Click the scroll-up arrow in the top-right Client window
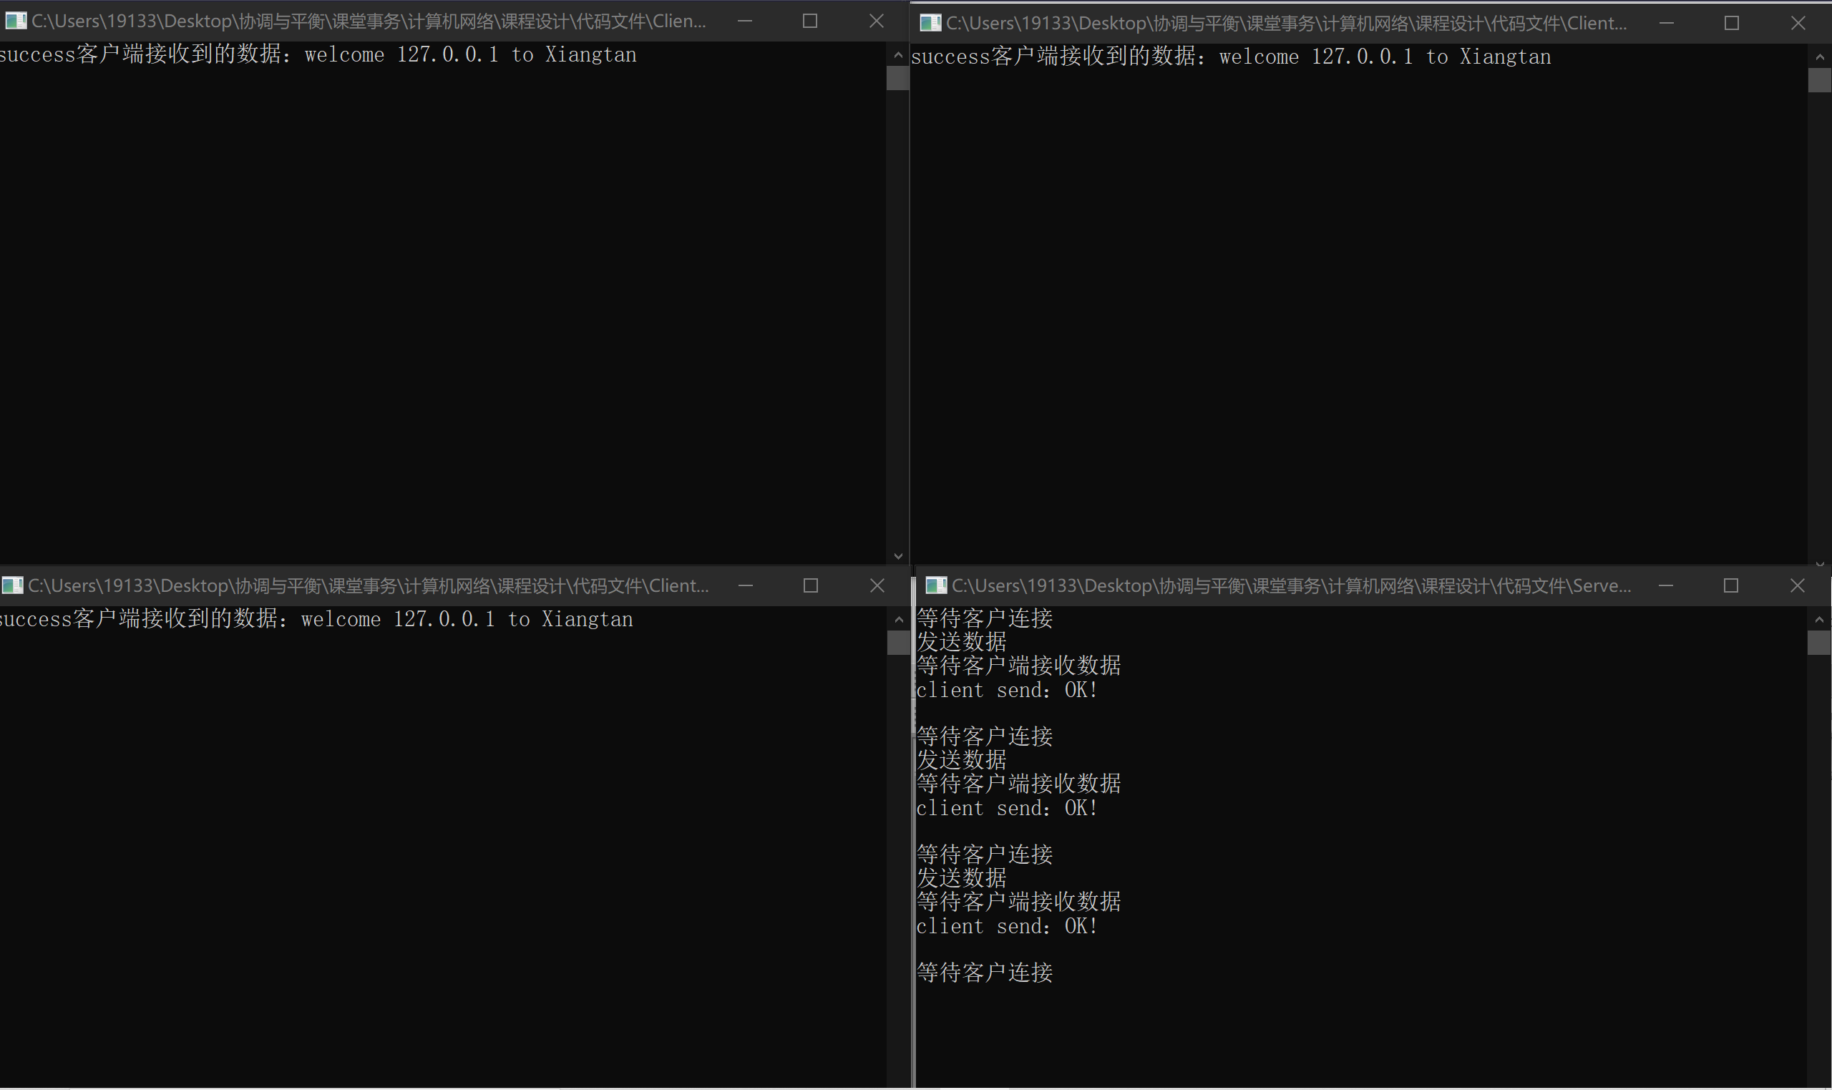This screenshot has height=1090, width=1832. [1819, 57]
